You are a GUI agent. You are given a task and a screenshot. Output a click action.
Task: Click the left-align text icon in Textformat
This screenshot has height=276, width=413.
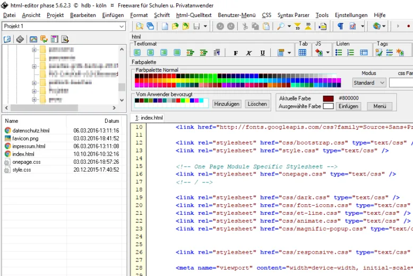(137, 53)
